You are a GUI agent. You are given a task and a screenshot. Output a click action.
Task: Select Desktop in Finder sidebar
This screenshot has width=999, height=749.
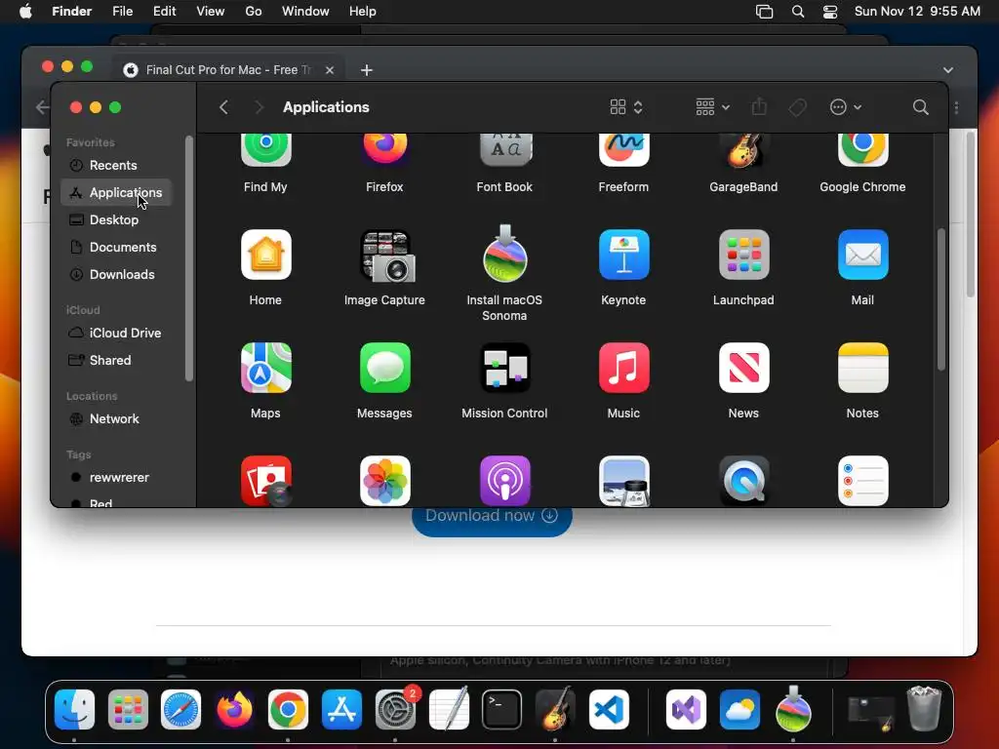[116, 219]
